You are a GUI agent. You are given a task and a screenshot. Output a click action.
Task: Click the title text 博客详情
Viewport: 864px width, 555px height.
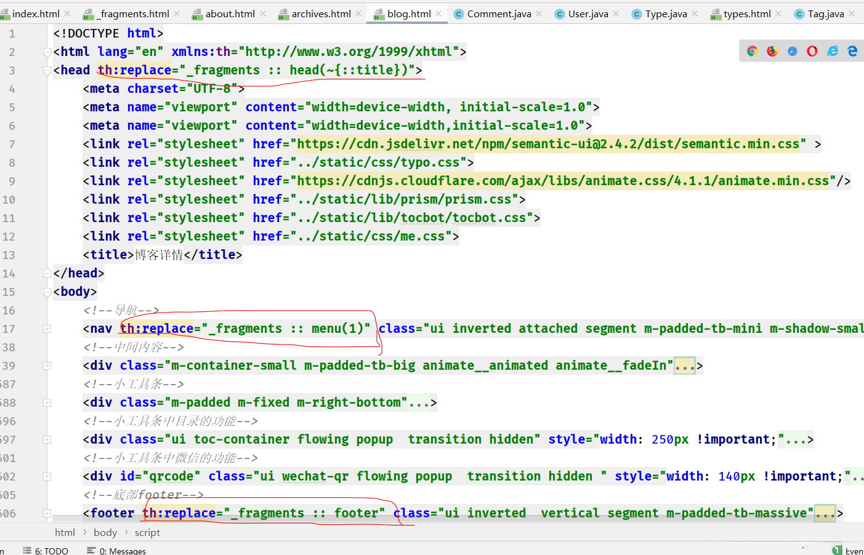159,255
